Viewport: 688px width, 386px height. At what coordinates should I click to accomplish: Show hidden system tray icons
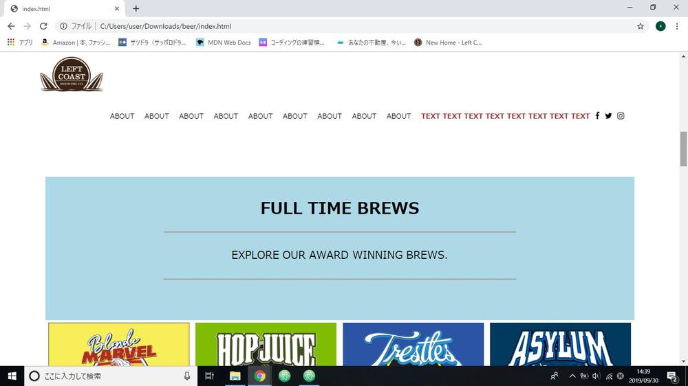tap(572, 376)
